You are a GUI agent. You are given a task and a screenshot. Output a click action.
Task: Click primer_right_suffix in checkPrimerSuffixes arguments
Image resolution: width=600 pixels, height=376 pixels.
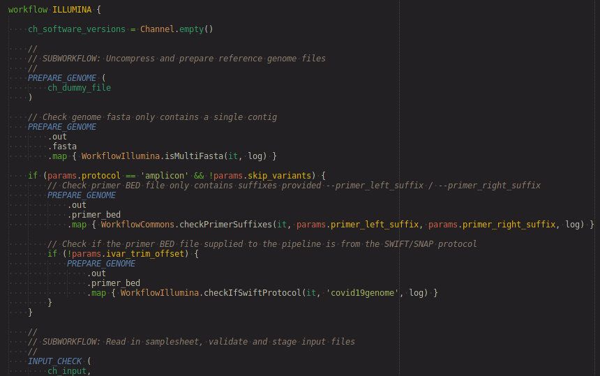click(x=509, y=225)
